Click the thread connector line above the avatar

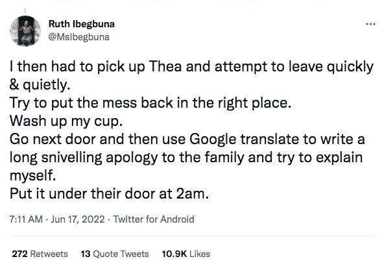coord(25,11)
